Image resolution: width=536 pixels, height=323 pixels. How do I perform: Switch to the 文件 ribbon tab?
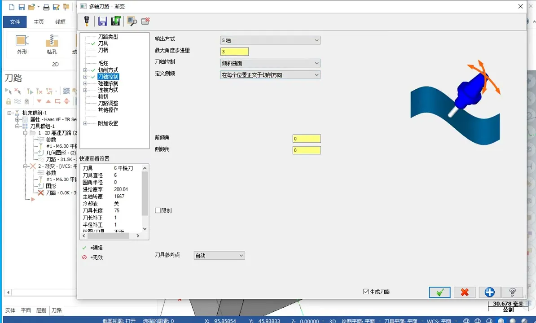click(15, 22)
